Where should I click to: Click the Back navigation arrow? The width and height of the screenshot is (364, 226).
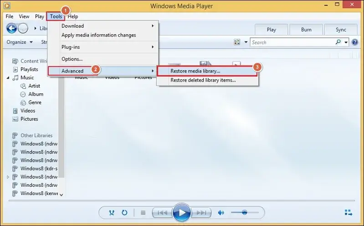[11, 28]
